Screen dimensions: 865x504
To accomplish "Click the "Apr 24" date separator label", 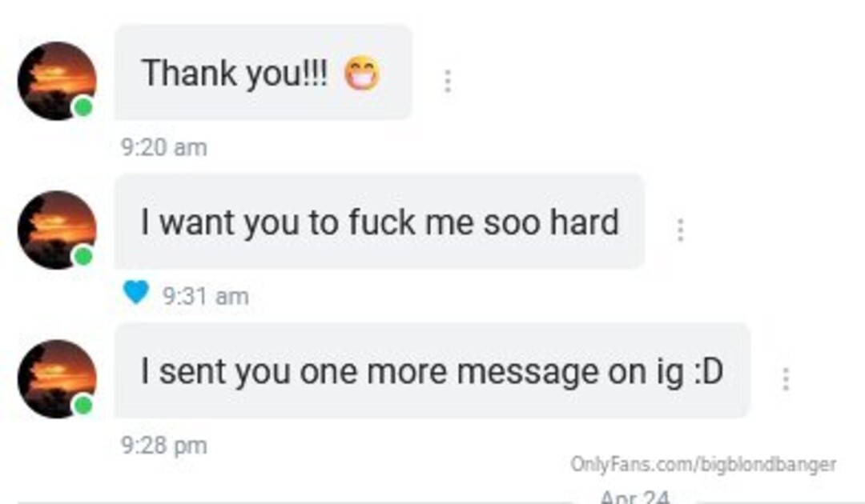I will coord(634,496).
